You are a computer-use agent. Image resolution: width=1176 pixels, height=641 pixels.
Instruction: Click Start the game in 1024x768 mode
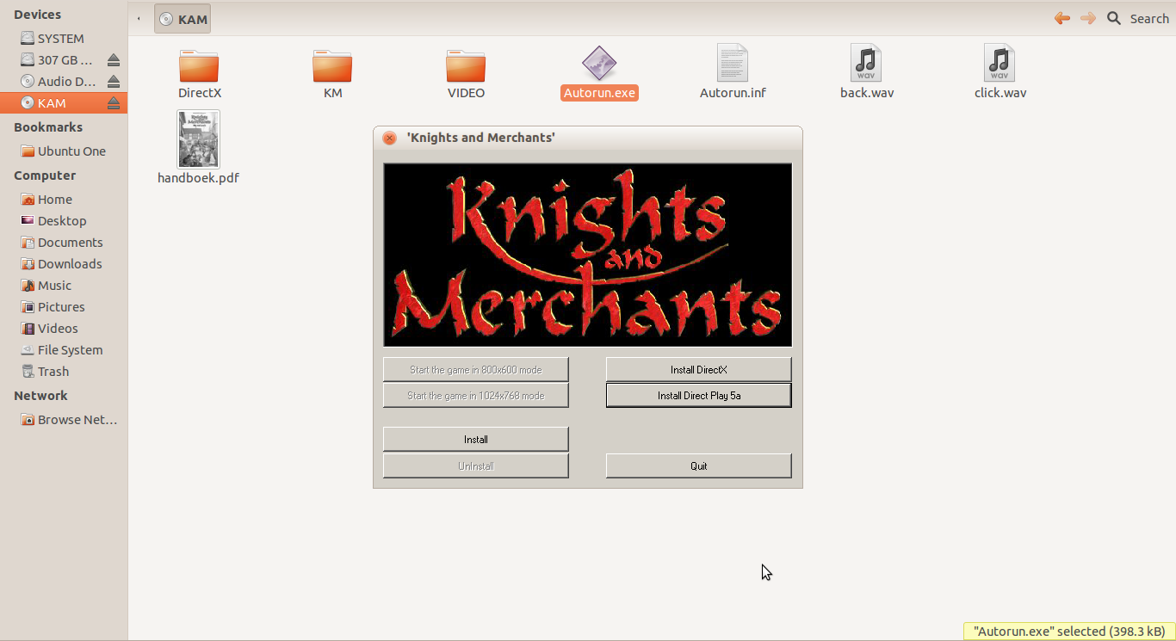click(x=475, y=396)
